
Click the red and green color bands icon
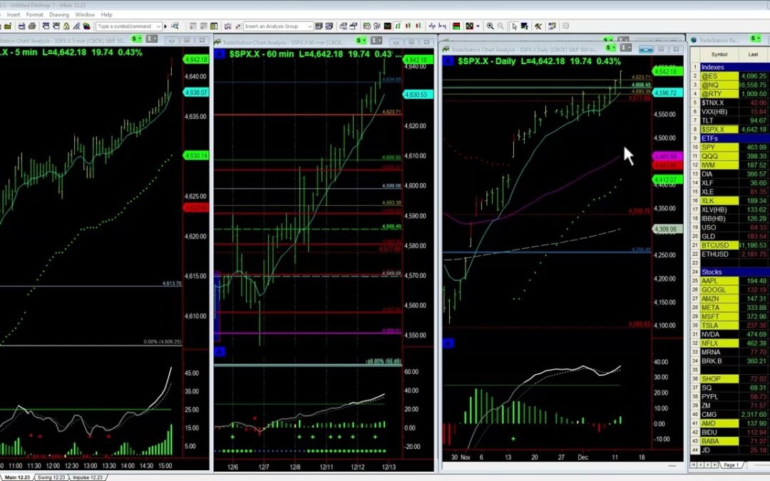coord(456,26)
